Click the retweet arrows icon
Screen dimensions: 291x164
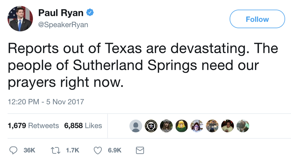(x=55, y=150)
